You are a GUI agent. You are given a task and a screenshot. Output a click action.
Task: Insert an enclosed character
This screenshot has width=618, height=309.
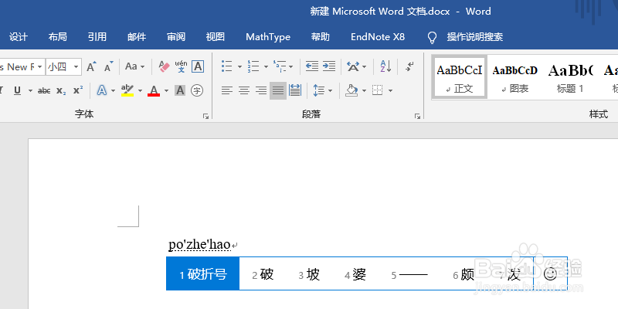pos(197,90)
